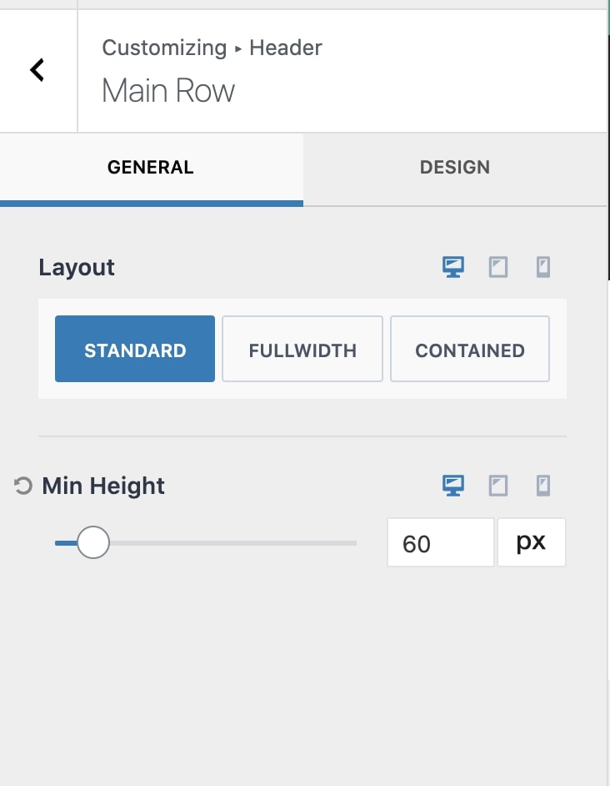Open the px unit selector
The width and height of the screenshot is (610, 786).
point(532,542)
